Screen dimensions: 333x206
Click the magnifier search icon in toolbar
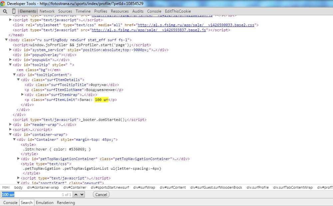click(5, 11)
